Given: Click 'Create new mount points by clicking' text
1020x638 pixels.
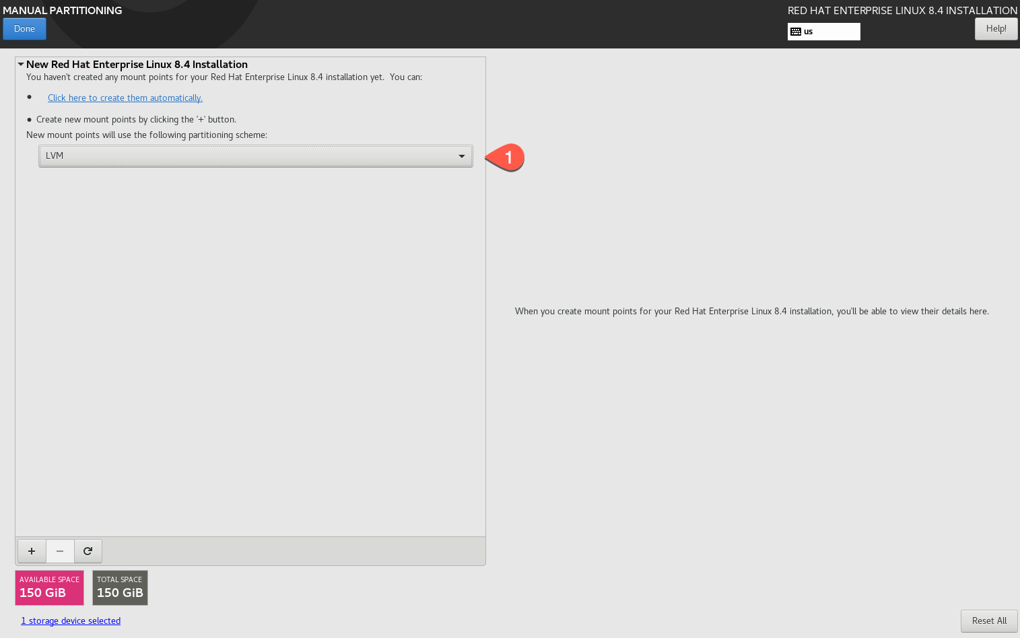Looking at the screenshot, I should pyautogui.click(x=136, y=120).
